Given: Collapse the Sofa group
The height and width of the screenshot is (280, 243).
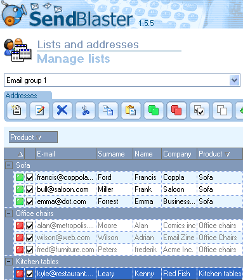Looking at the screenshot, I should (9, 165).
